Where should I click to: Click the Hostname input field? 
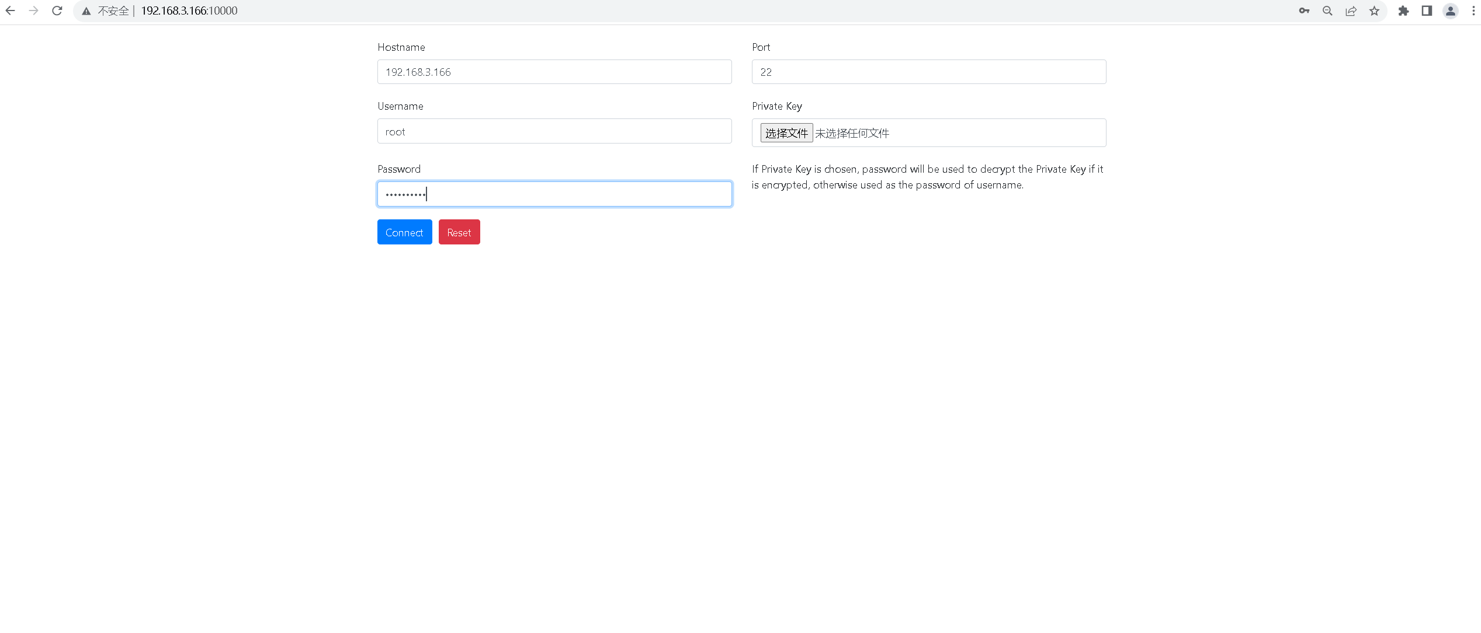pos(554,72)
